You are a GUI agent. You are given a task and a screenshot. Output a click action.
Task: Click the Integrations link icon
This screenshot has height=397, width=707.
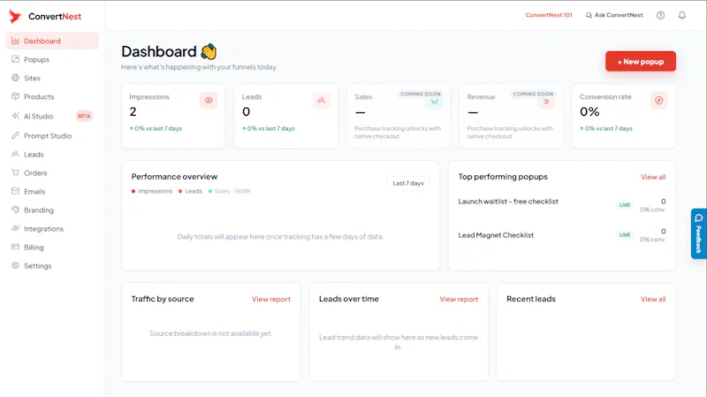pyautogui.click(x=15, y=228)
